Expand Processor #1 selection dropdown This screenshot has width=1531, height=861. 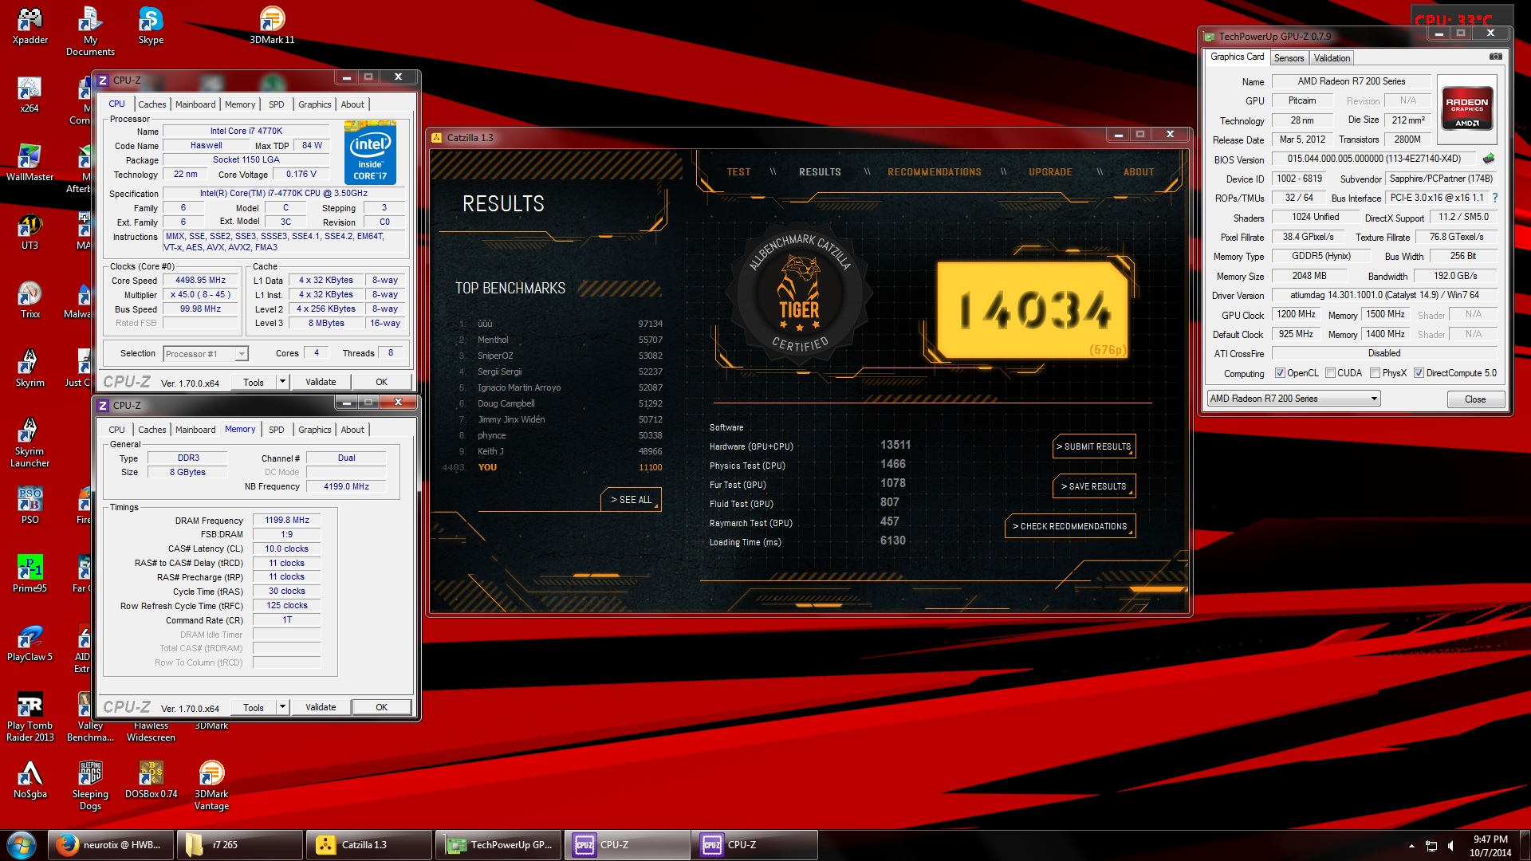click(x=242, y=354)
